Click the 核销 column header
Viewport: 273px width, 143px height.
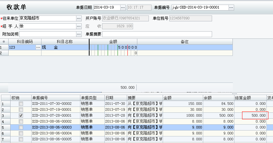(21, 98)
